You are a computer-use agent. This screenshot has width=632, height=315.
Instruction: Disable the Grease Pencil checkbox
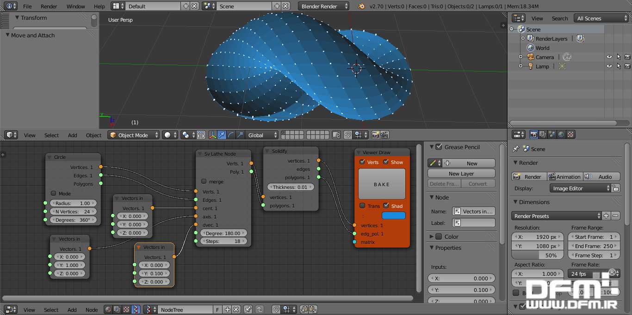click(x=439, y=147)
